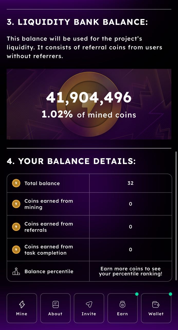
Task: Open the Wallet icon
Action: (156, 305)
